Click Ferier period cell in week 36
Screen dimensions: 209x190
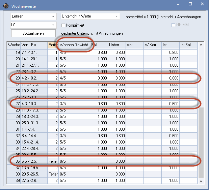click(53, 161)
